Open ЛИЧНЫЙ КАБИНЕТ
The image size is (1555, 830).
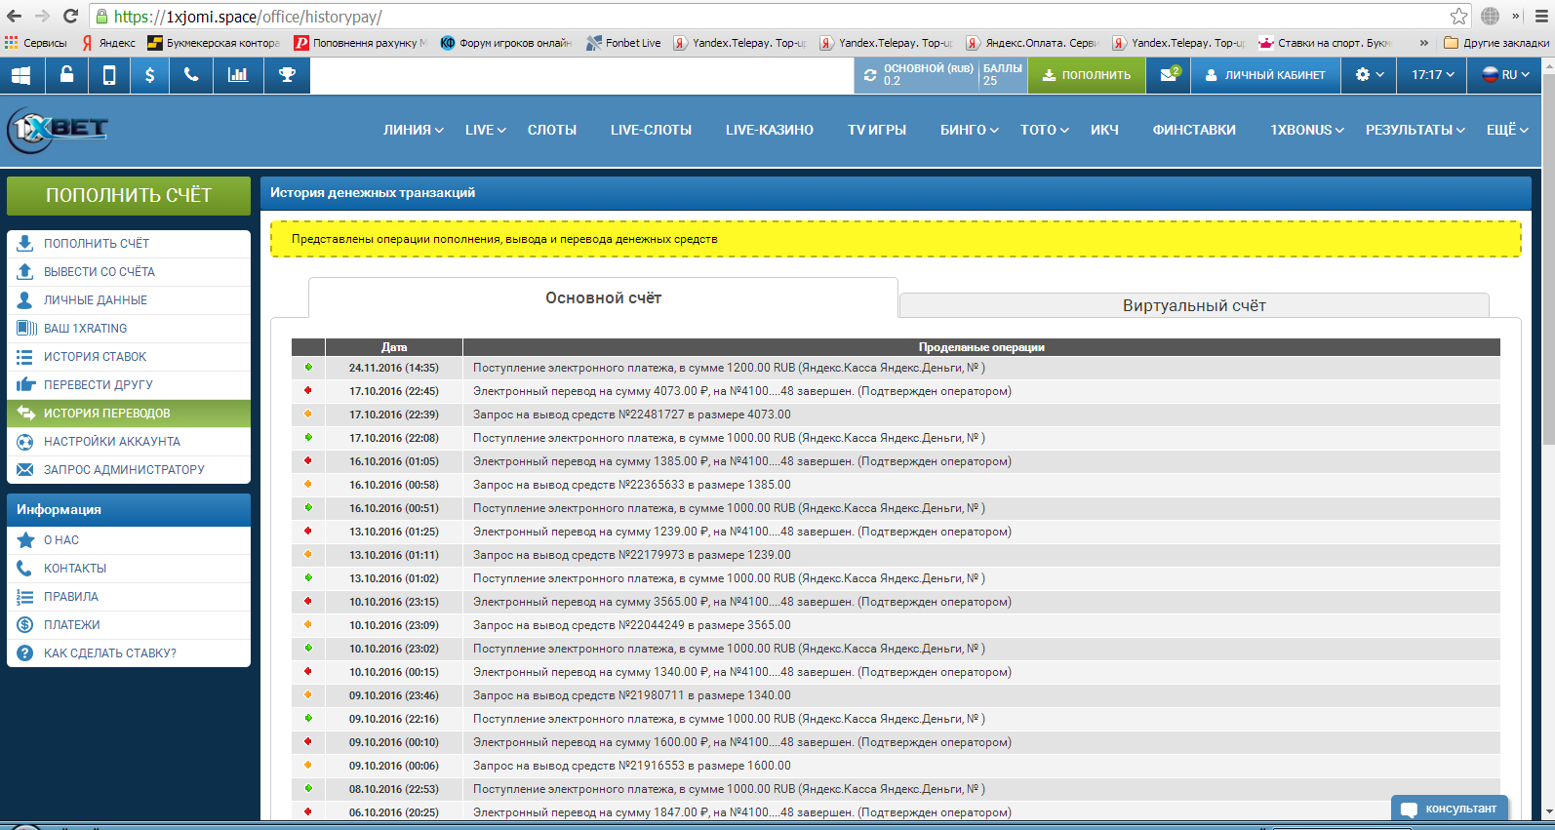(1265, 75)
